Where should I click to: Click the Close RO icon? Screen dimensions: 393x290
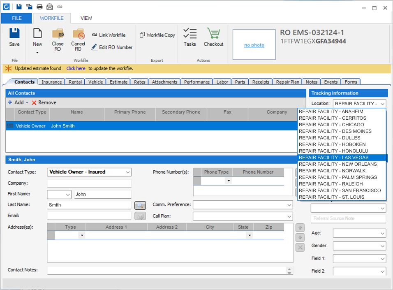(58, 34)
